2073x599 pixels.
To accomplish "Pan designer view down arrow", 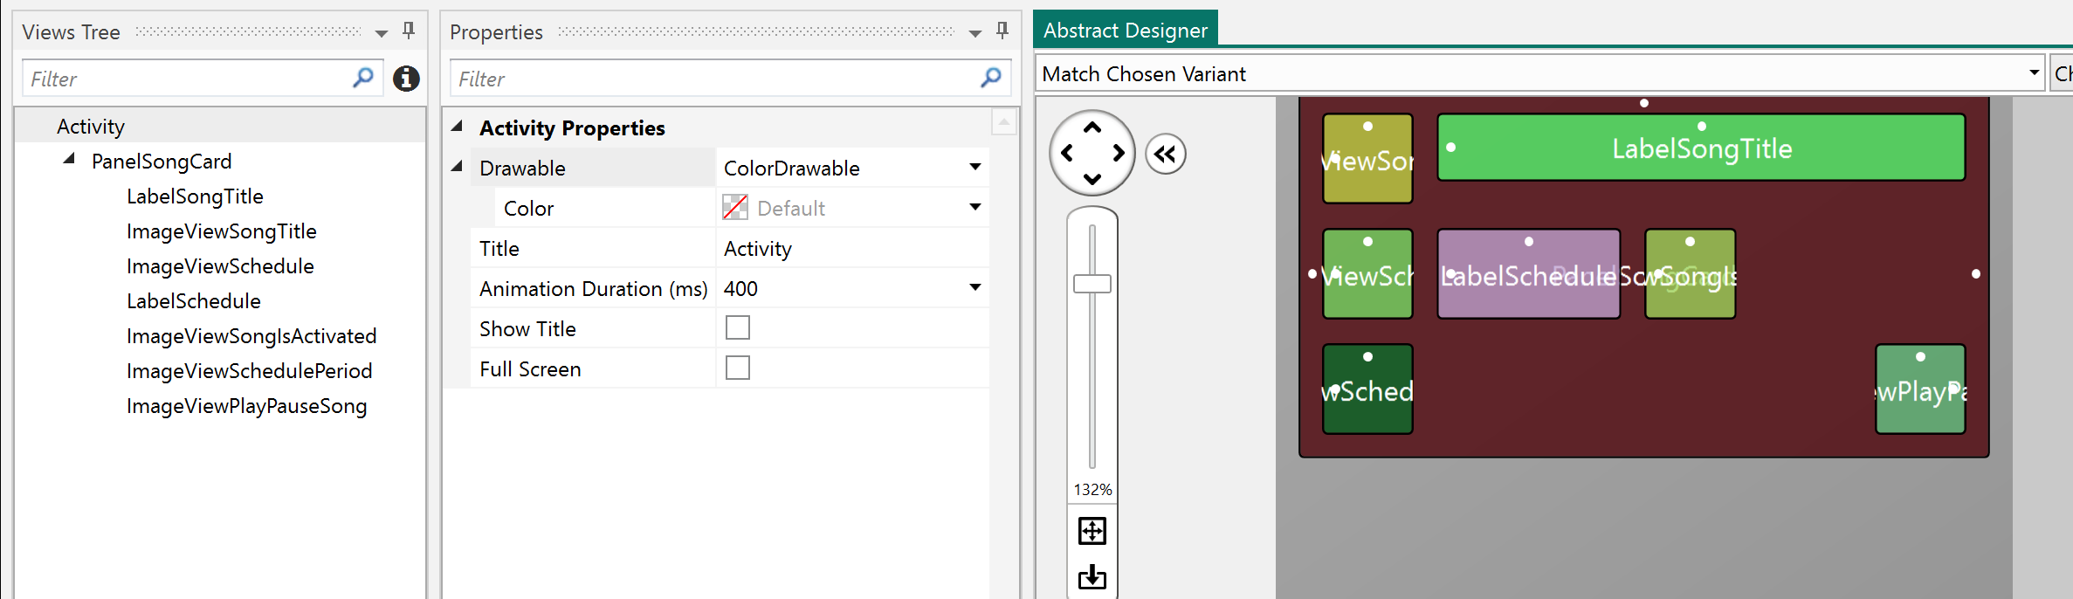I will pos(1092,179).
